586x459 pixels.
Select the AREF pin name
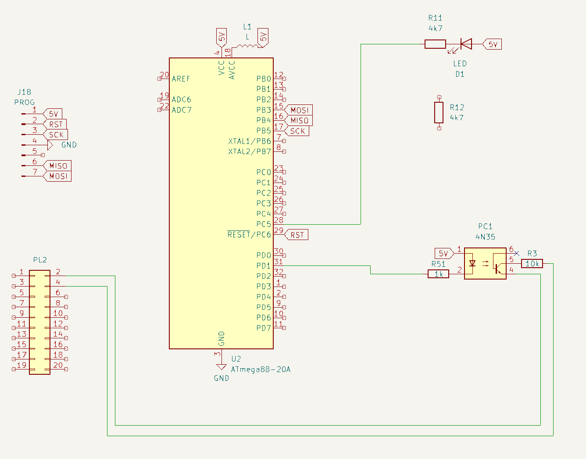coord(181,79)
